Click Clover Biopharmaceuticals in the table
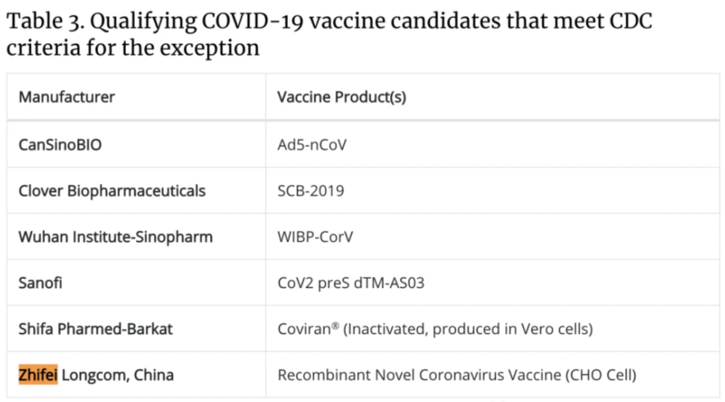The width and height of the screenshot is (725, 402). (x=112, y=191)
